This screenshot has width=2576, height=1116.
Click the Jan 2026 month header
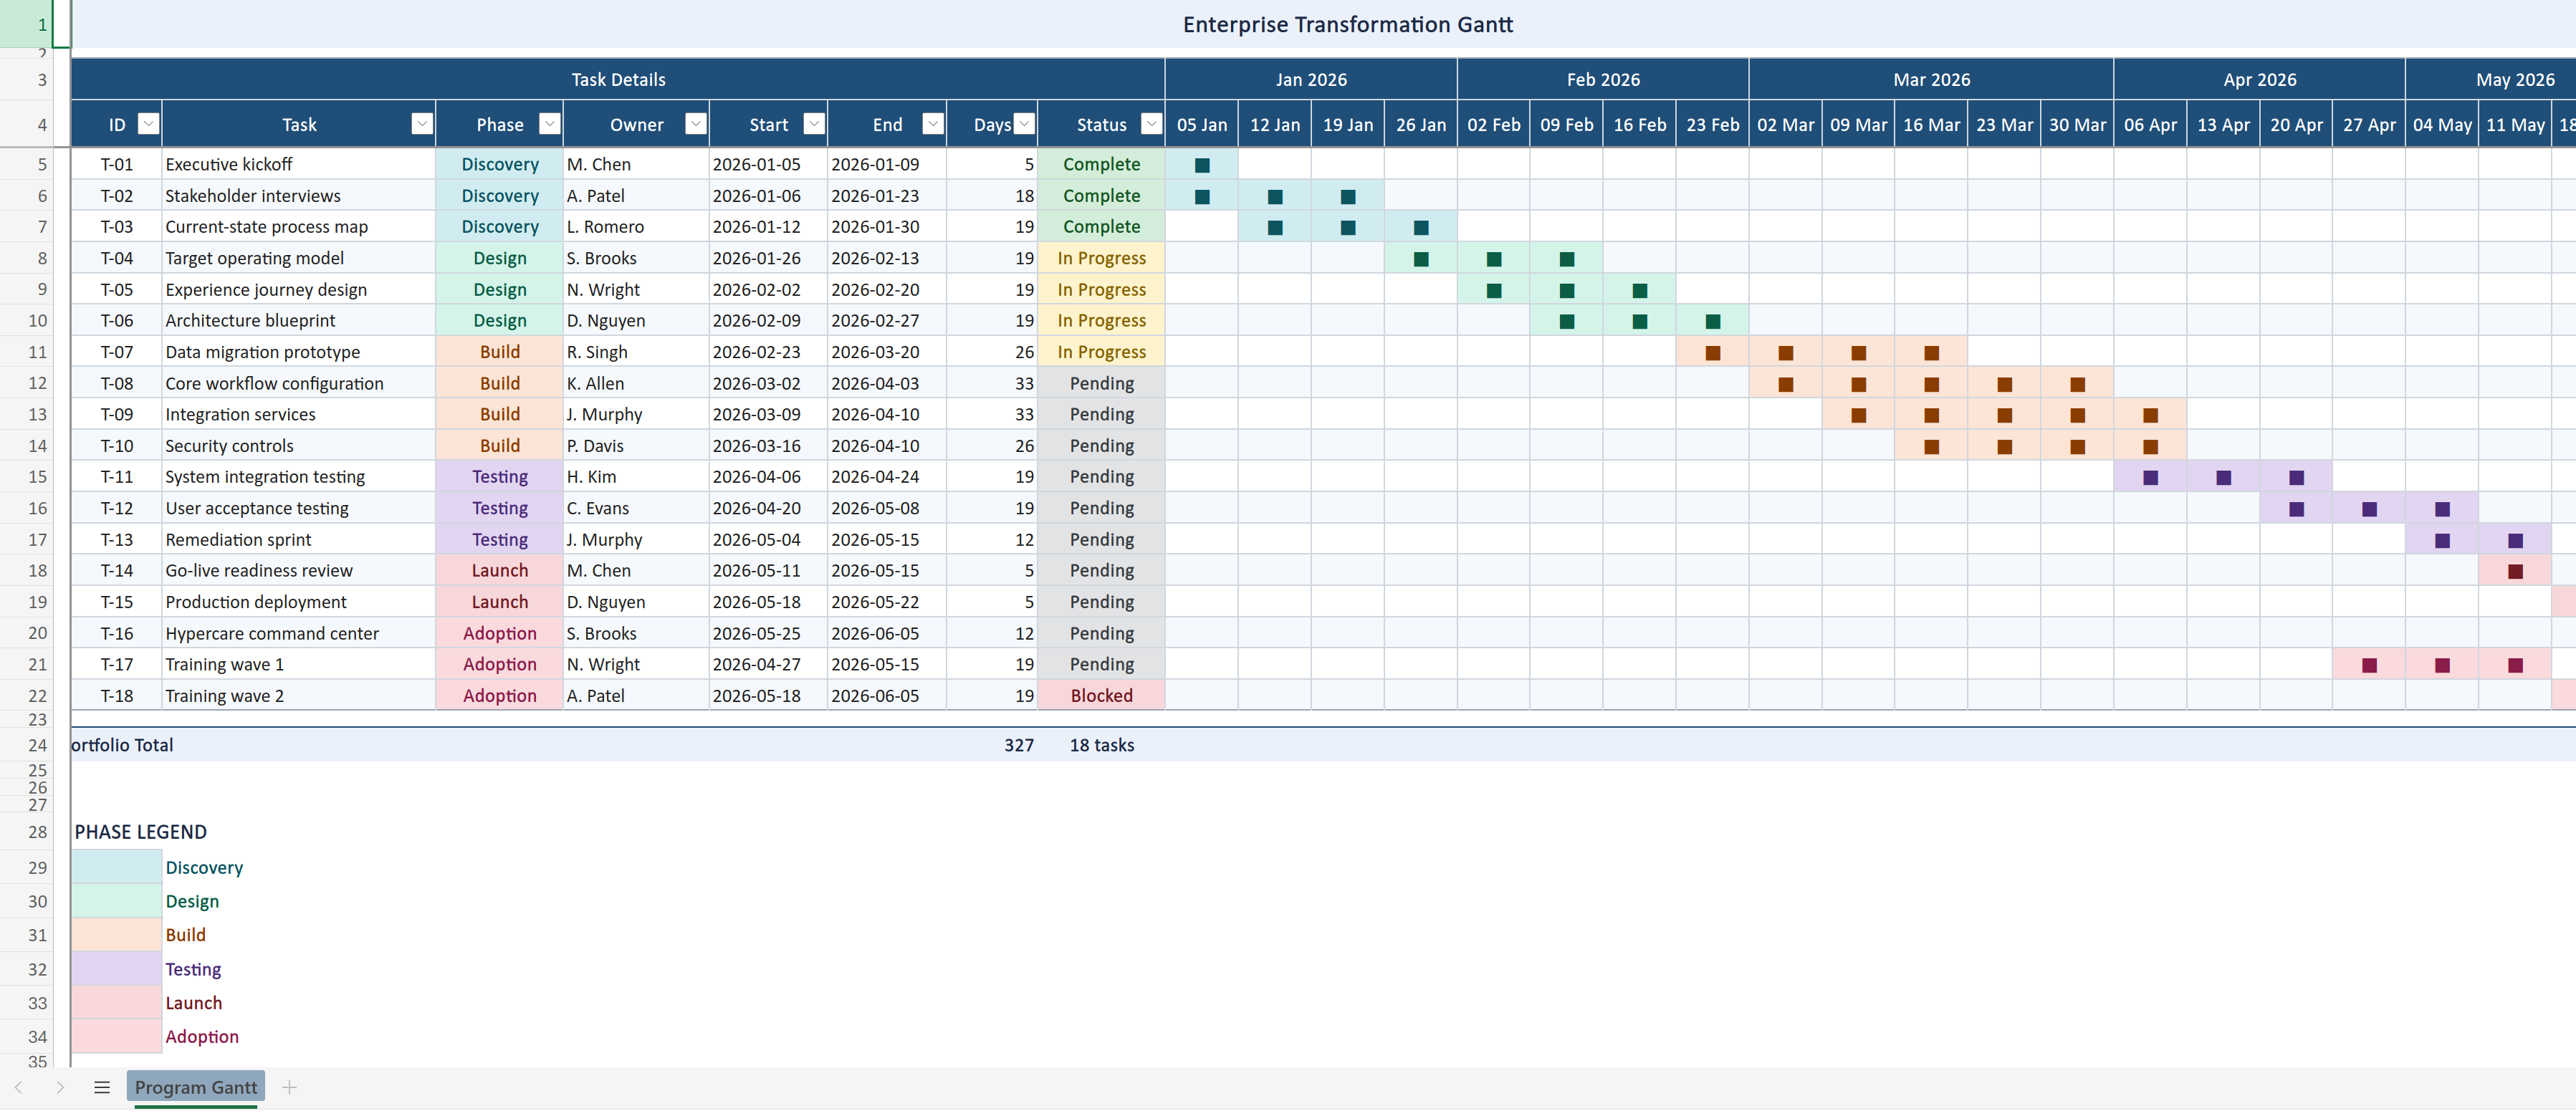pyautogui.click(x=1311, y=80)
